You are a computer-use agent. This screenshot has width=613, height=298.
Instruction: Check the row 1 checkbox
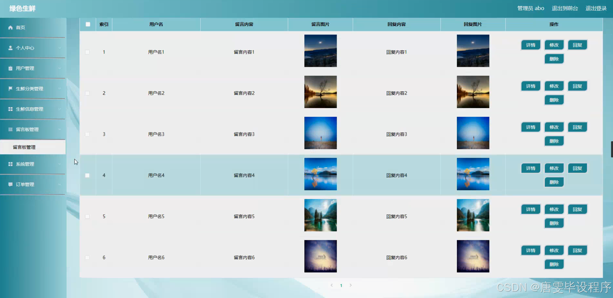87,52
